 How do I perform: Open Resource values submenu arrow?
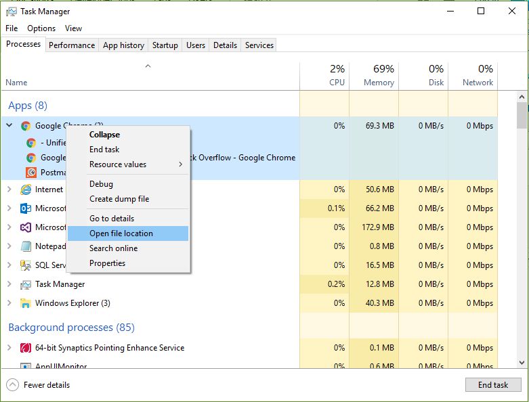180,164
